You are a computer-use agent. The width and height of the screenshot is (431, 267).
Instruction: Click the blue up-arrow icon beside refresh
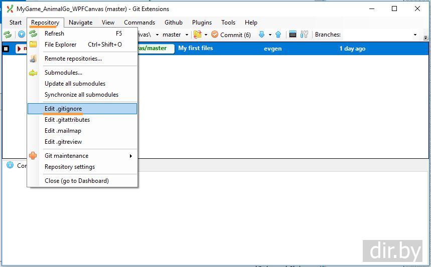point(22,35)
